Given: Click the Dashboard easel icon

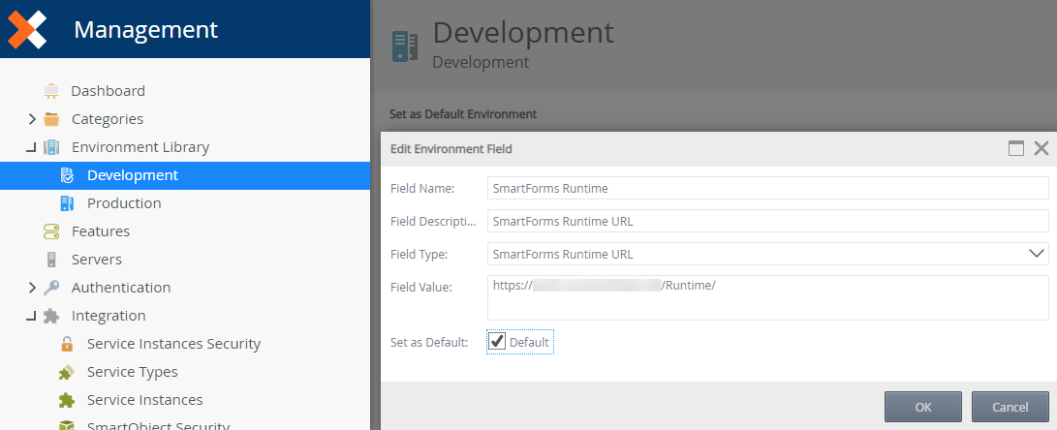Looking at the screenshot, I should [51, 91].
